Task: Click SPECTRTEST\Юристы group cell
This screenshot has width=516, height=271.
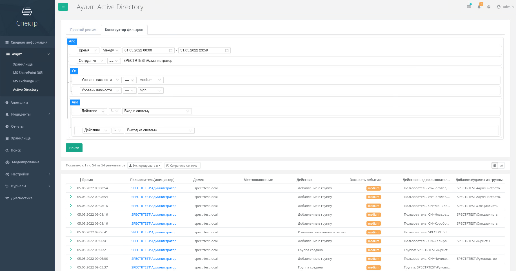Action: tap(473, 241)
